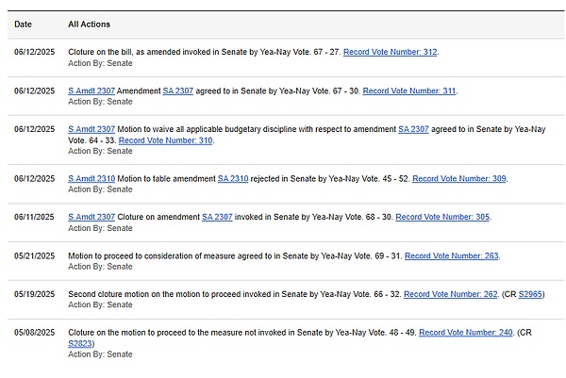Open the S.Amdt.2310 link
This screenshot has width=566, height=378.
pos(92,178)
